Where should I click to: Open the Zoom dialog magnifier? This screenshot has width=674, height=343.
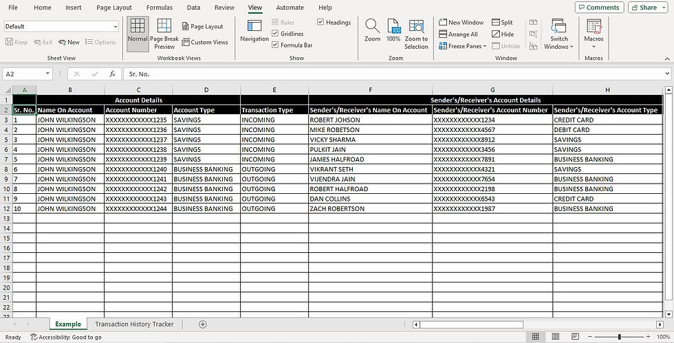click(x=372, y=31)
